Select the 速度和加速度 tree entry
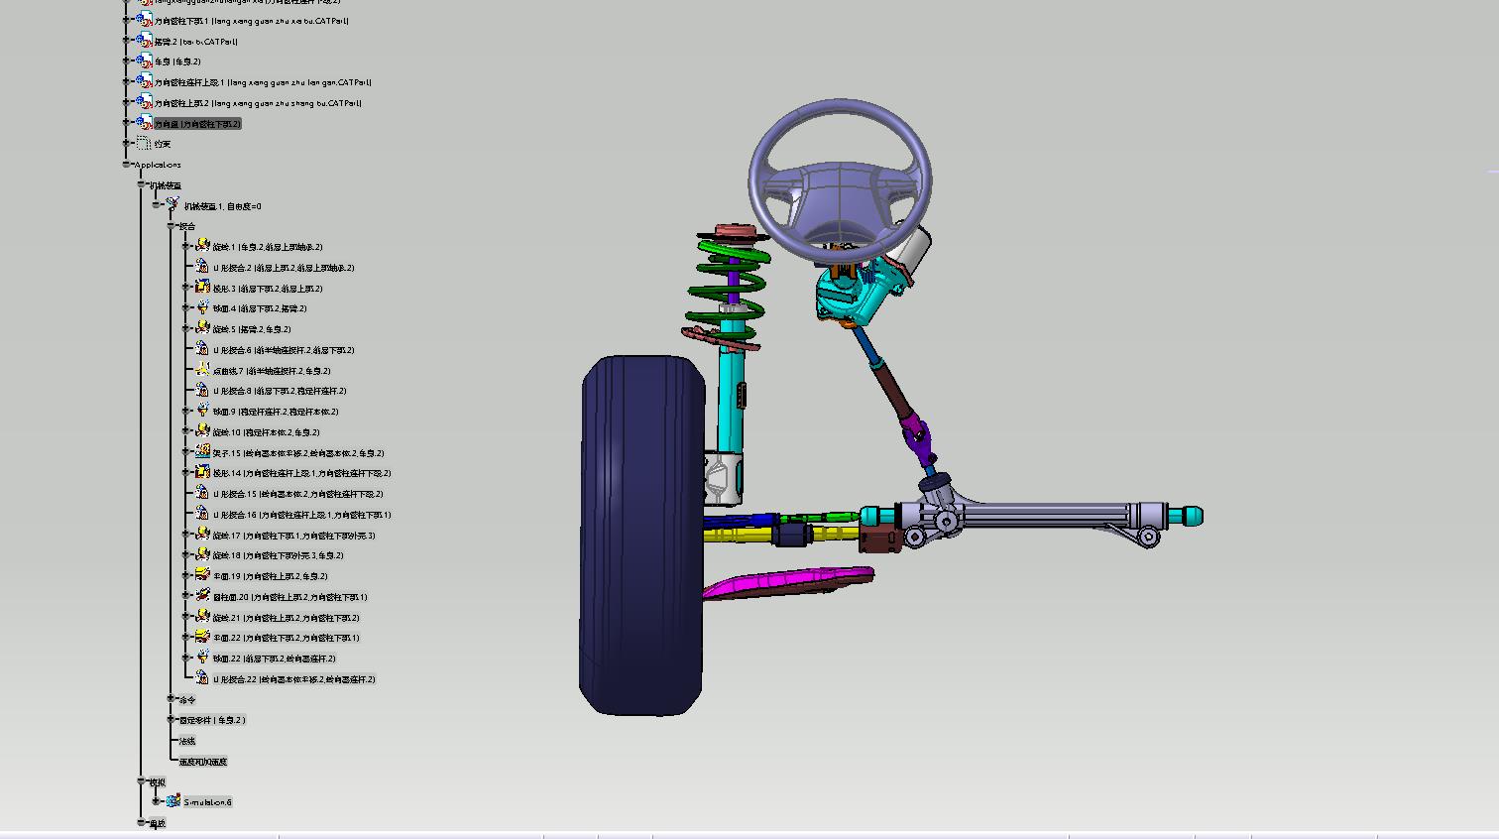The height and width of the screenshot is (839, 1499). point(203,762)
